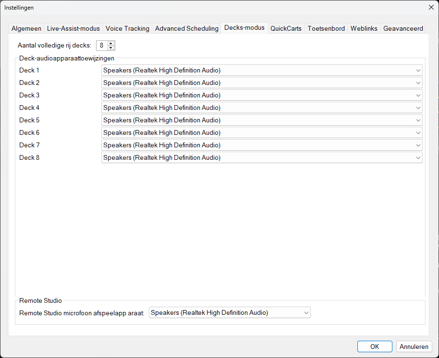
Task: Choose audio device for Deck 4
Action: (262, 107)
